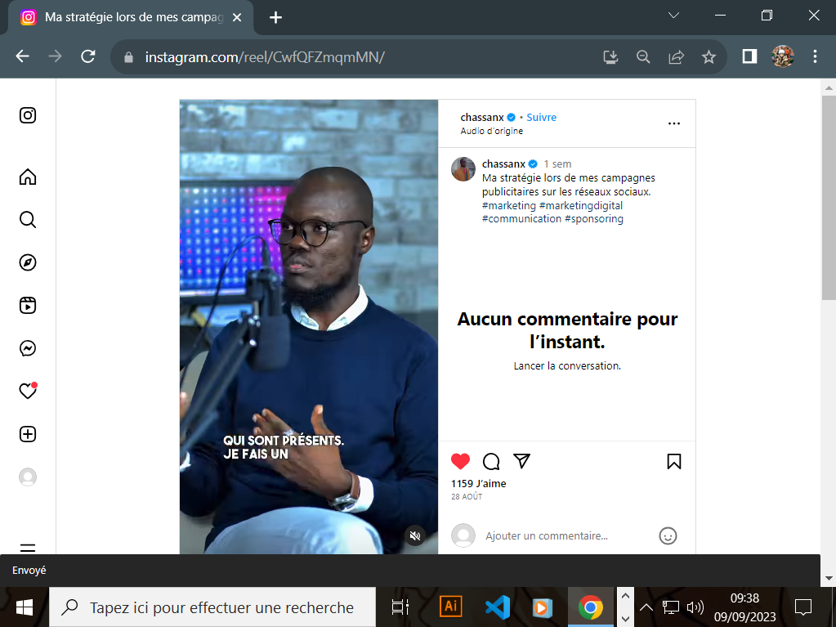Open Notifications heart in sidebar

click(x=28, y=391)
